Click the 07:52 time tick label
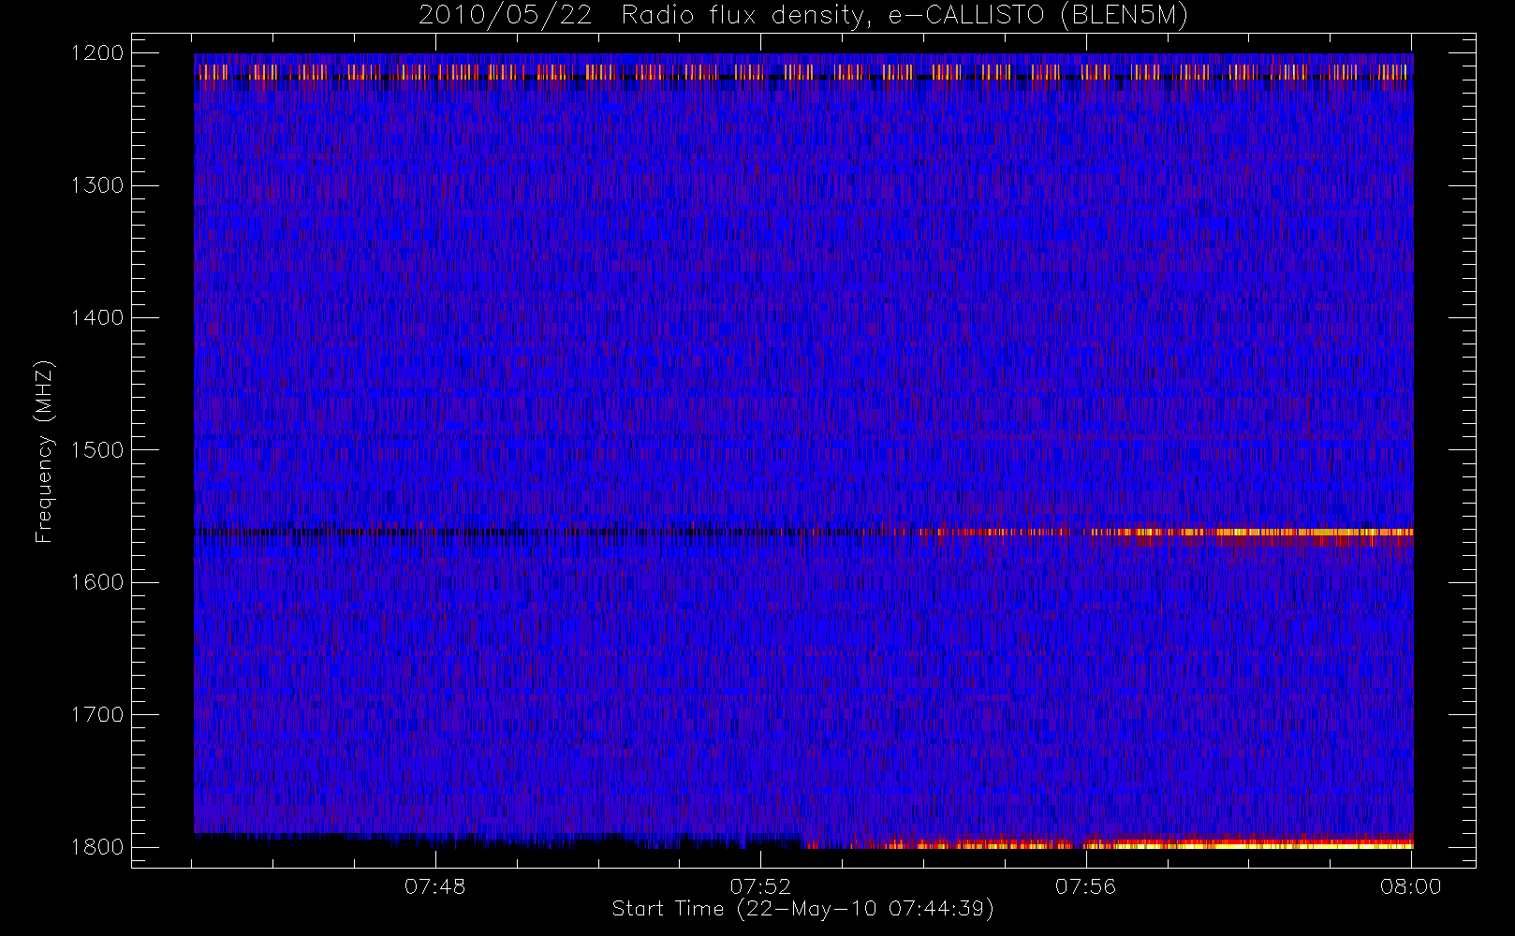The image size is (1515, 936). [760, 886]
